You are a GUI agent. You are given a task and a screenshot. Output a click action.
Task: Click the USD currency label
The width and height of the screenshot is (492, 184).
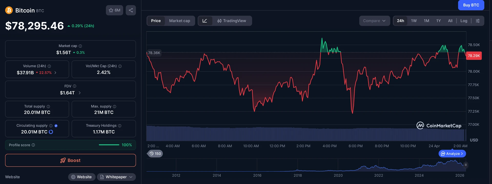(x=474, y=140)
